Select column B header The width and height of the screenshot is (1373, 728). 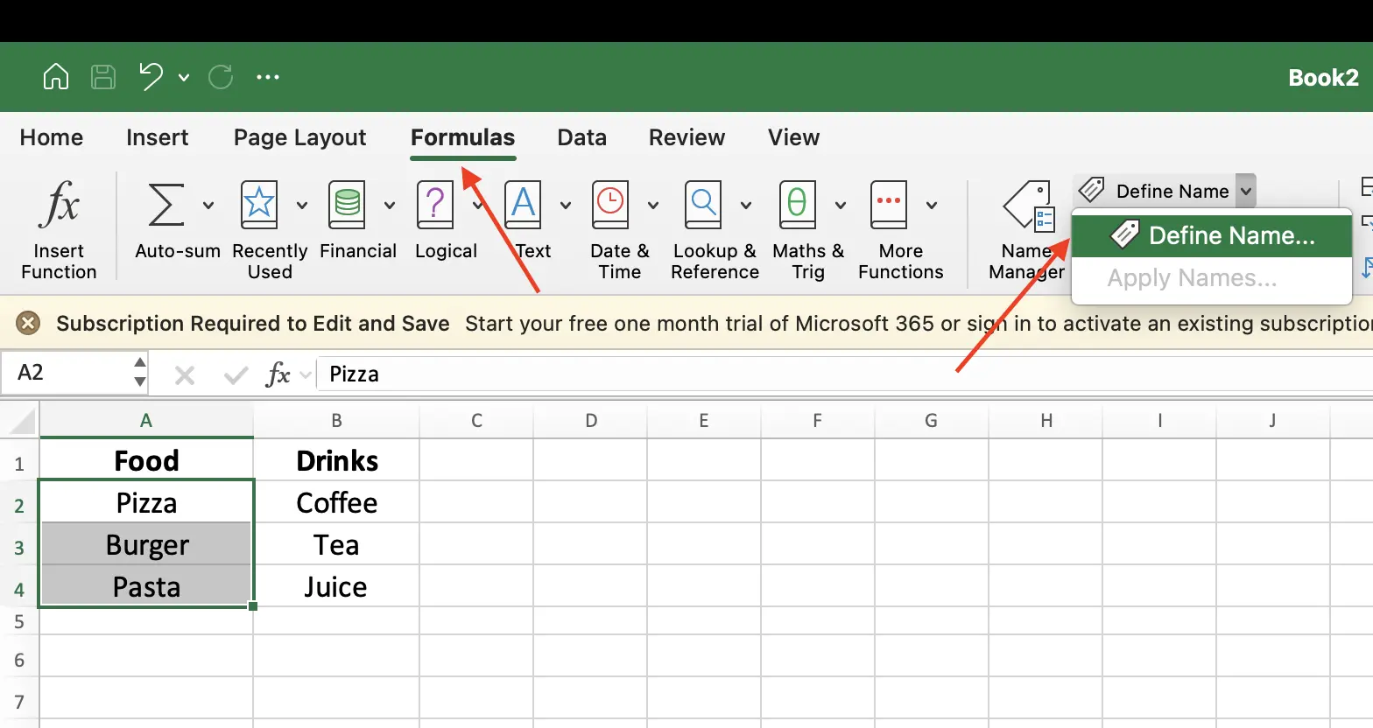(336, 421)
